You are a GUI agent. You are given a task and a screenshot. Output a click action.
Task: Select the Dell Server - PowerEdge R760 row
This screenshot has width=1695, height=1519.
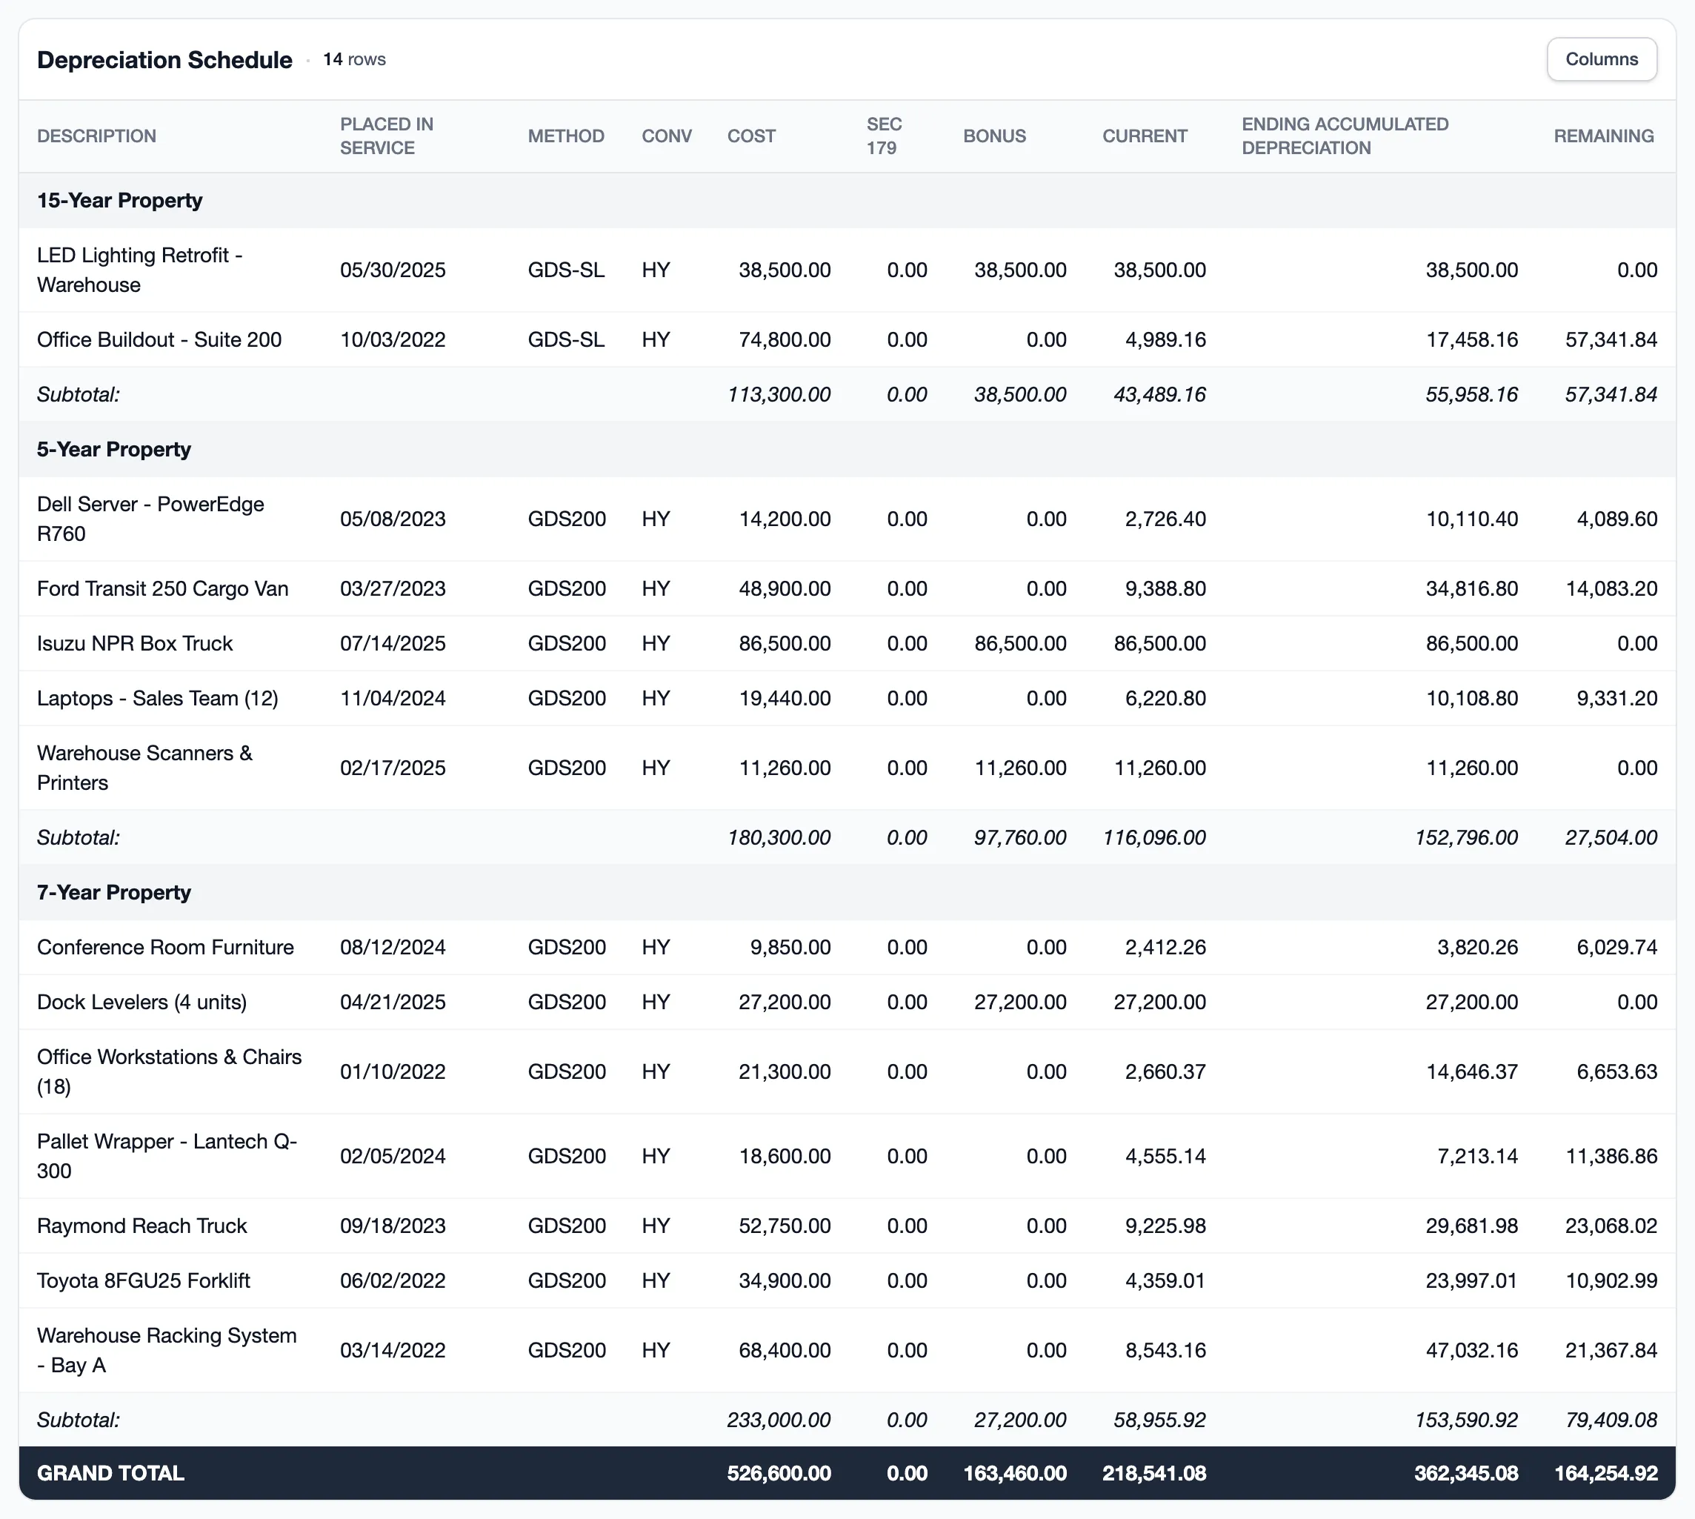847,518
